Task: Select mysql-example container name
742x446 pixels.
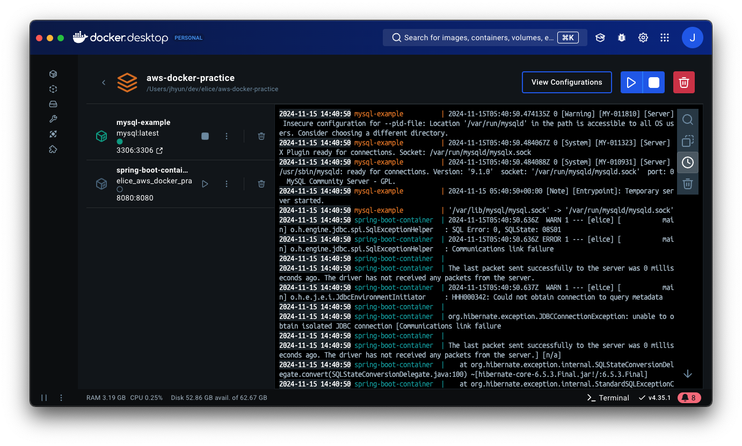Action: tap(143, 122)
